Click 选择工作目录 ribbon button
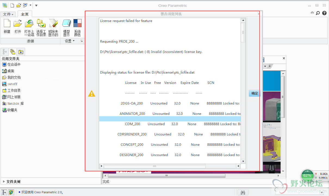This screenshot has height=196, width=329. 41,28
